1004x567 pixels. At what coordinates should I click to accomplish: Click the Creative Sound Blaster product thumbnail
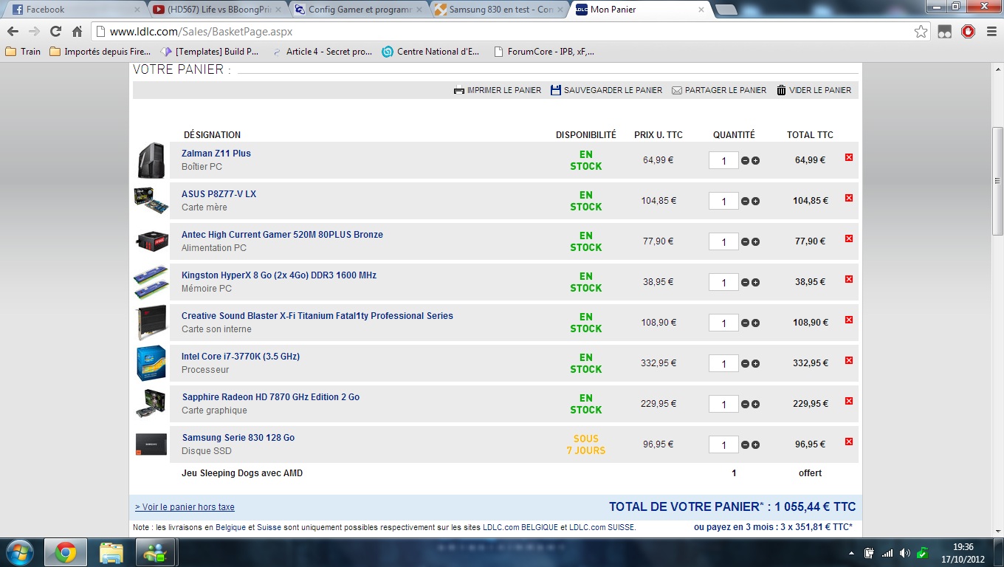tap(151, 323)
